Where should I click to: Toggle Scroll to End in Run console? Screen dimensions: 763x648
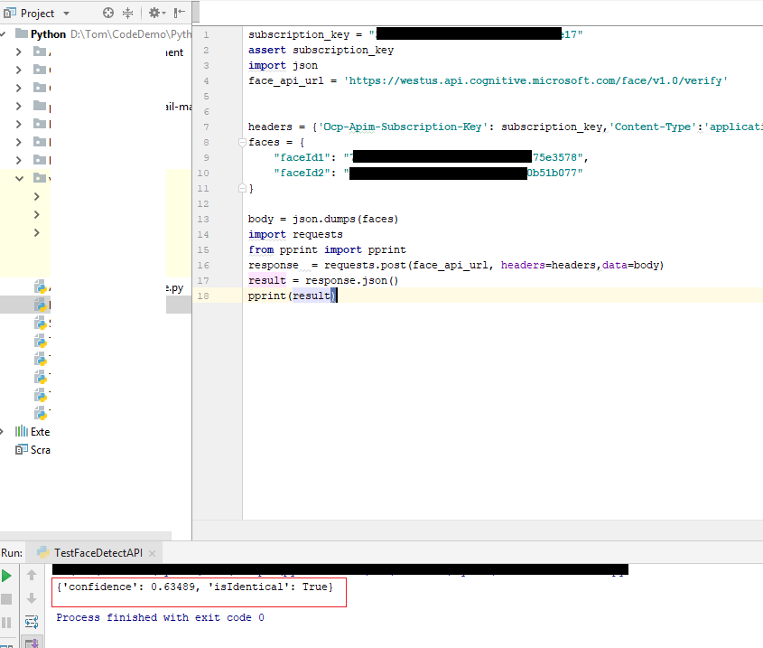pyautogui.click(x=32, y=643)
